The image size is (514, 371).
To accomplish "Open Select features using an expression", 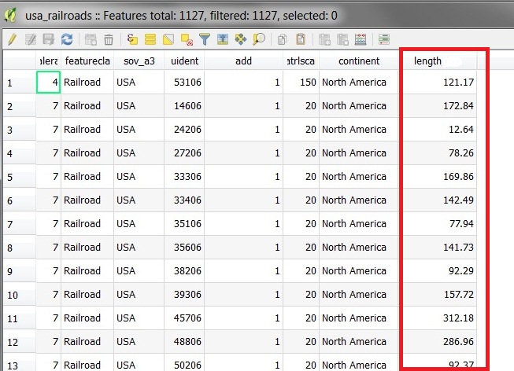I will coord(132,39).
